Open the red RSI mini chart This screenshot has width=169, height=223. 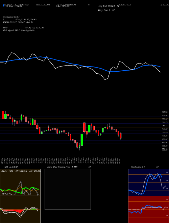coord(148,209)
